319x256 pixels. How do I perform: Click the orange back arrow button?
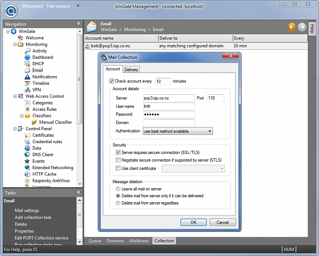pos(292,27)
